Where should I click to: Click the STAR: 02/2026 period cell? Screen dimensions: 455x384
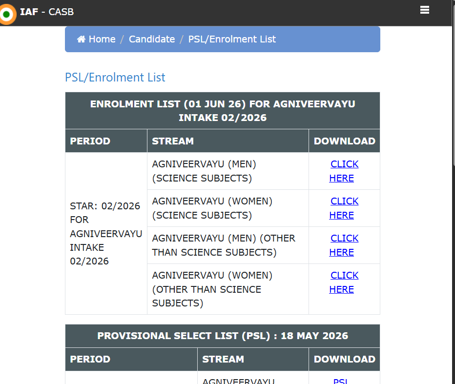point(106,234)
